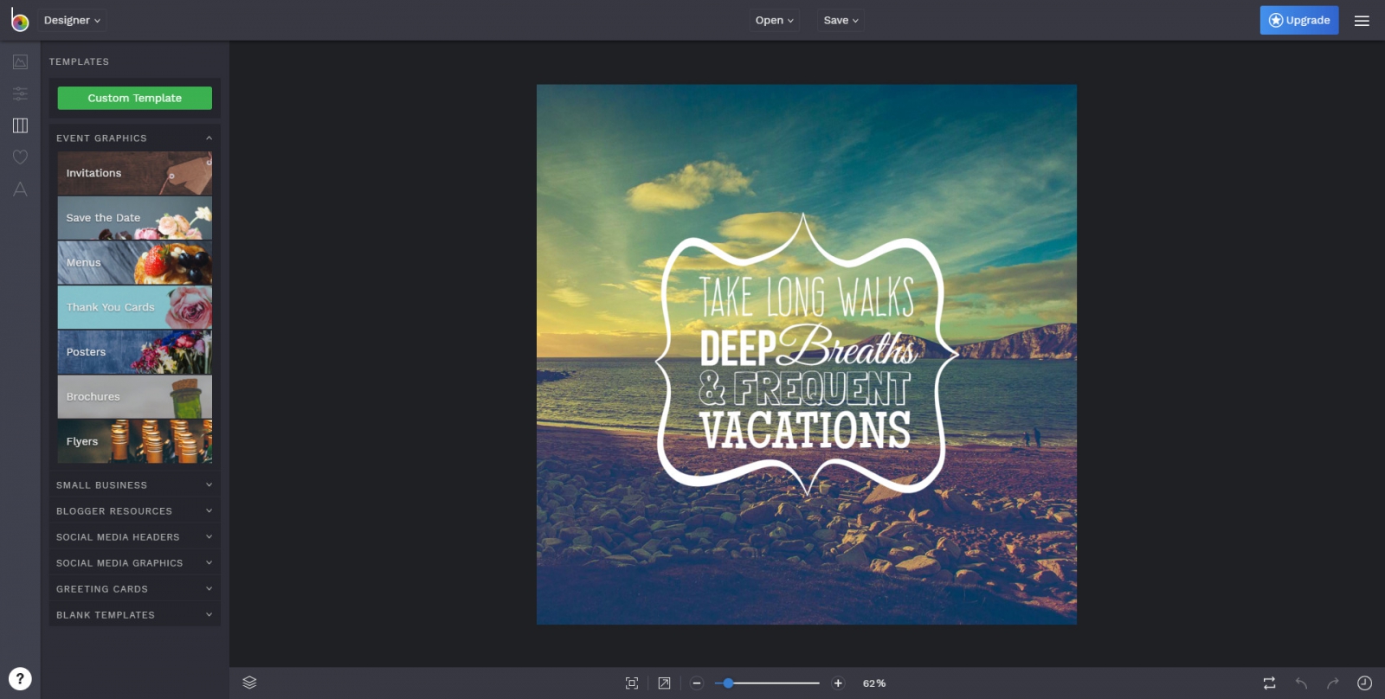The width and height of the screenshot is (1385, 699).
Task: Collapse the Event Graphics section
Action: [135, 138]
